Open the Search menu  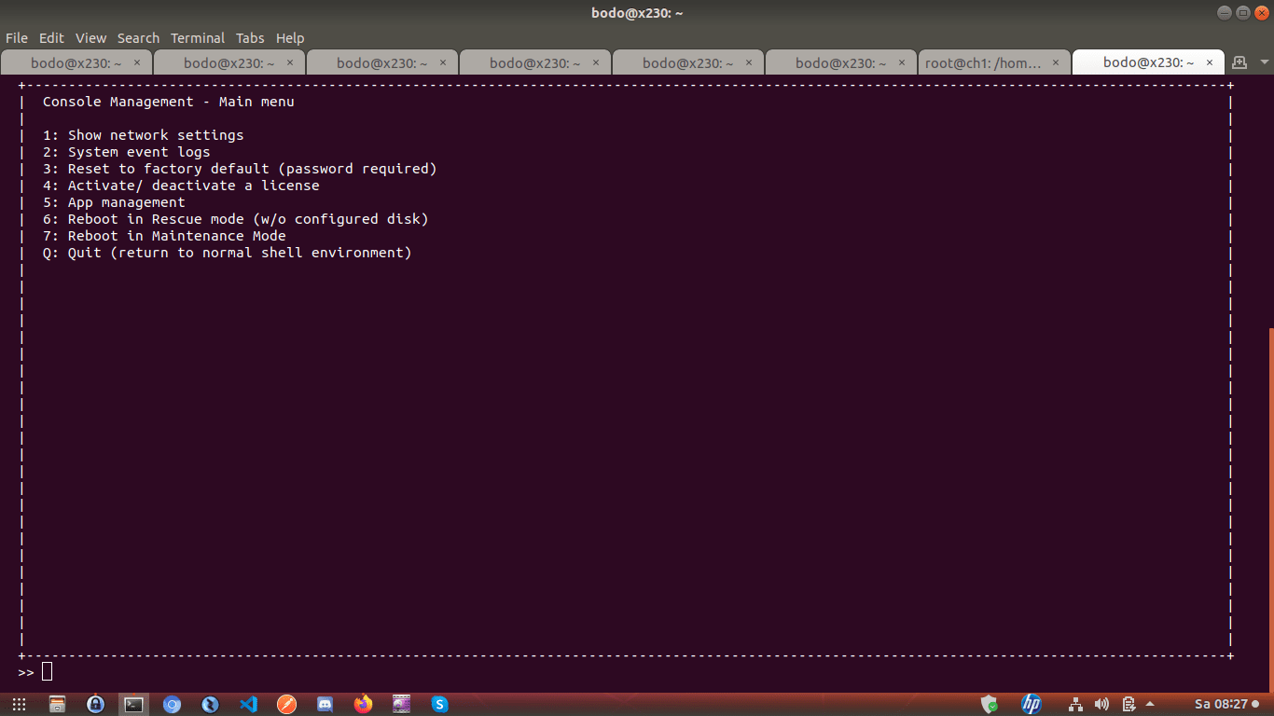[138, 38]
